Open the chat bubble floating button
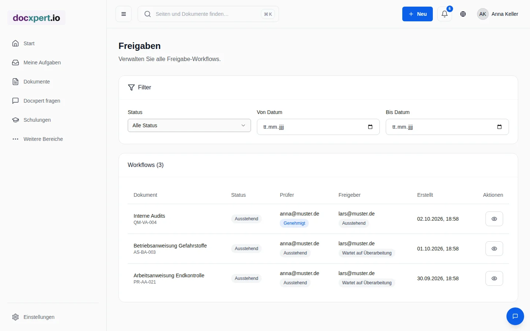This screenshot has height=331, width=530. [515, 316]
